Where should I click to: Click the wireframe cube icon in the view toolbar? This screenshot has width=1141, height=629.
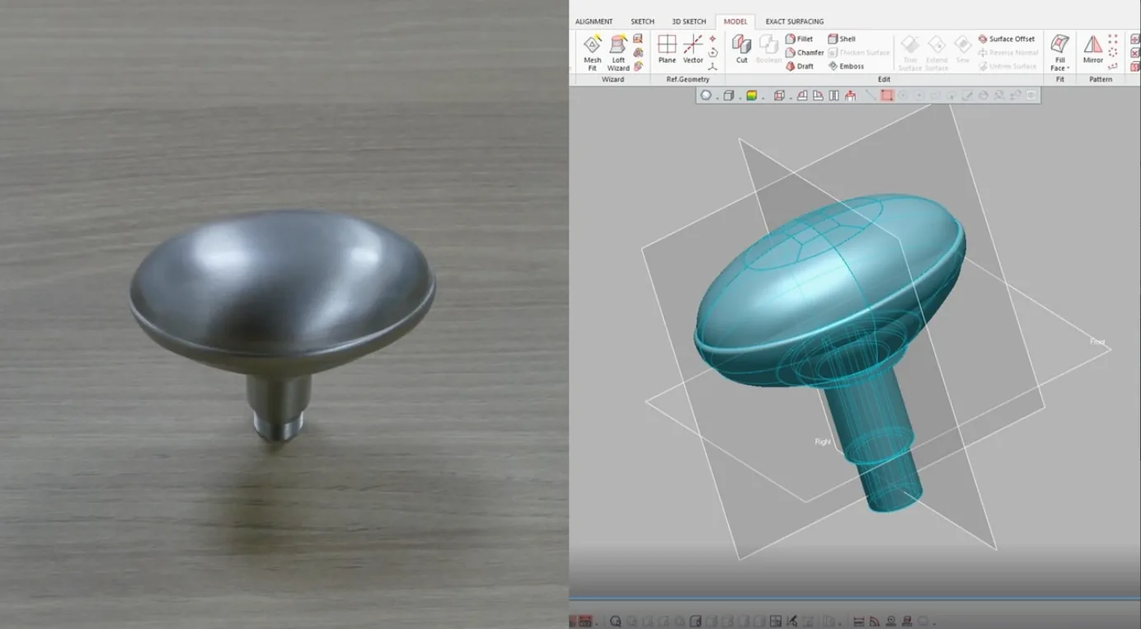pyautogui.click(x=729, y=96)
